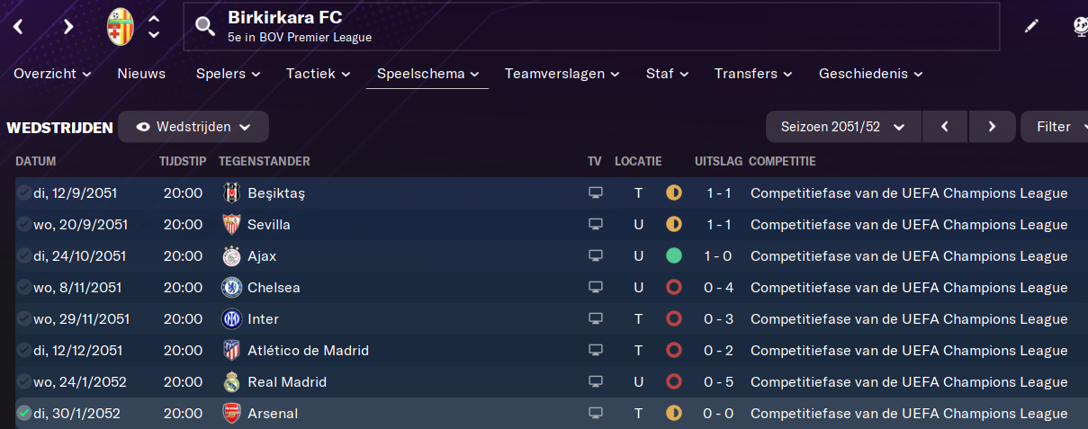Screen dimensions: 1088x429
Task: Open the Ajax club logo
Action: coord(231,256)
